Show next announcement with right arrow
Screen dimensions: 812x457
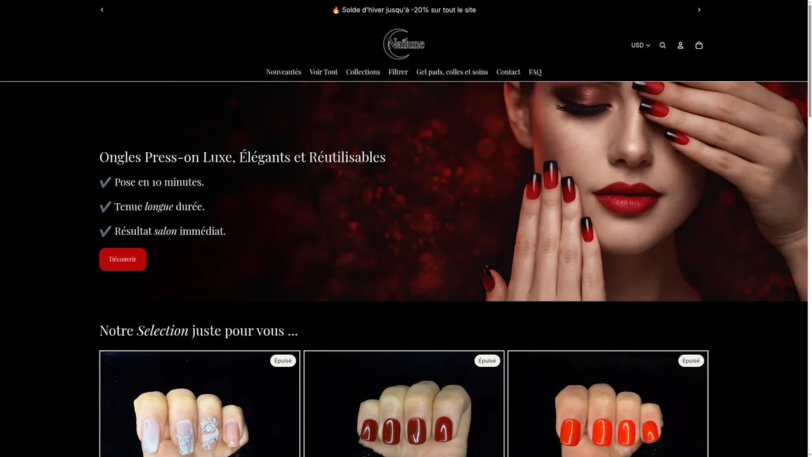coord(699,10)
